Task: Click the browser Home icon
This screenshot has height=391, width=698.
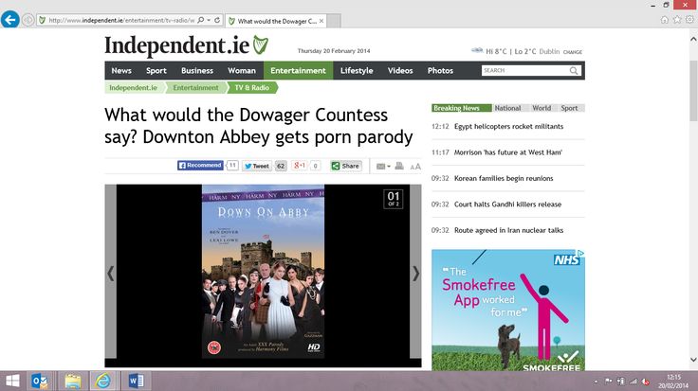Action: 664,20
